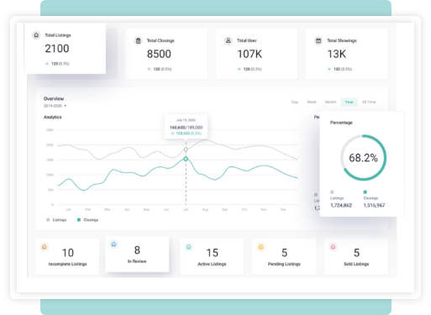Switch the overview to the Week tab

(312, 102)
